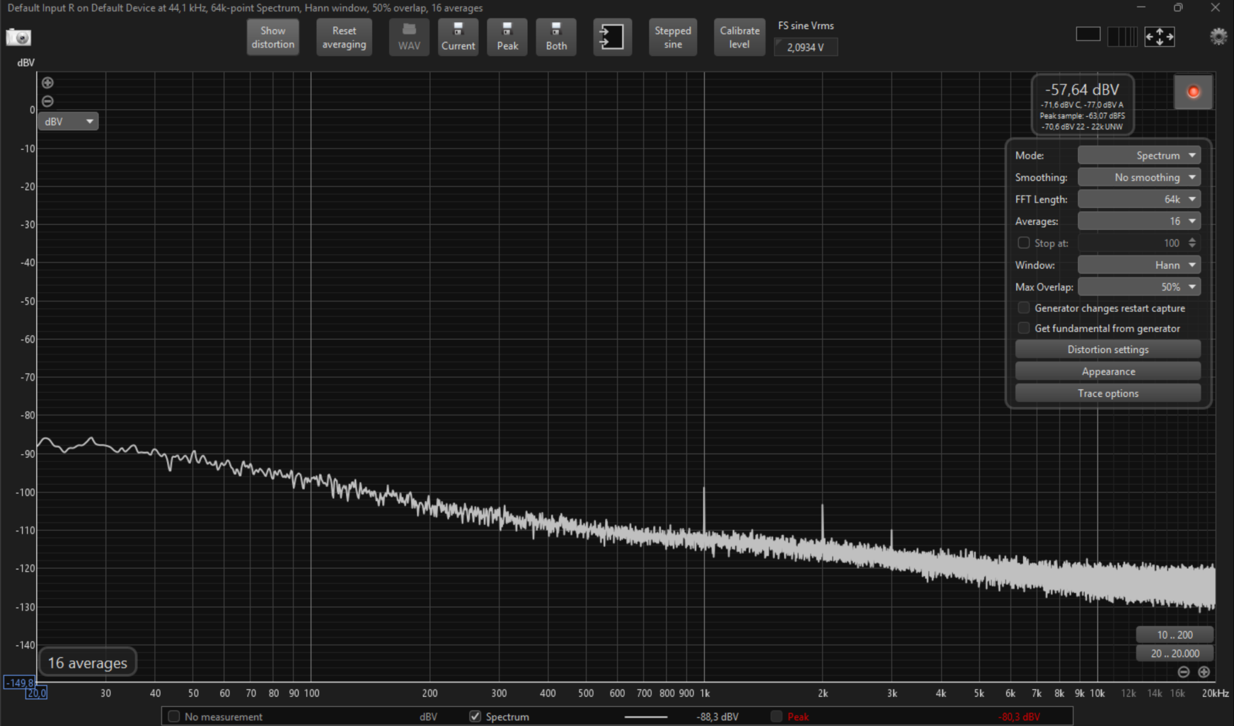Enable the Stop at checkbox
This screenshot has height=726, width=1234.
[1024, 243]
